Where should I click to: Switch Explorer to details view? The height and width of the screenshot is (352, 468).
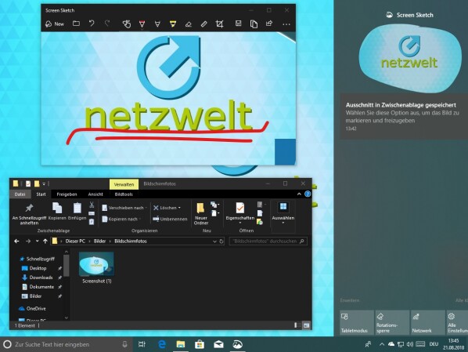[297, 325]
